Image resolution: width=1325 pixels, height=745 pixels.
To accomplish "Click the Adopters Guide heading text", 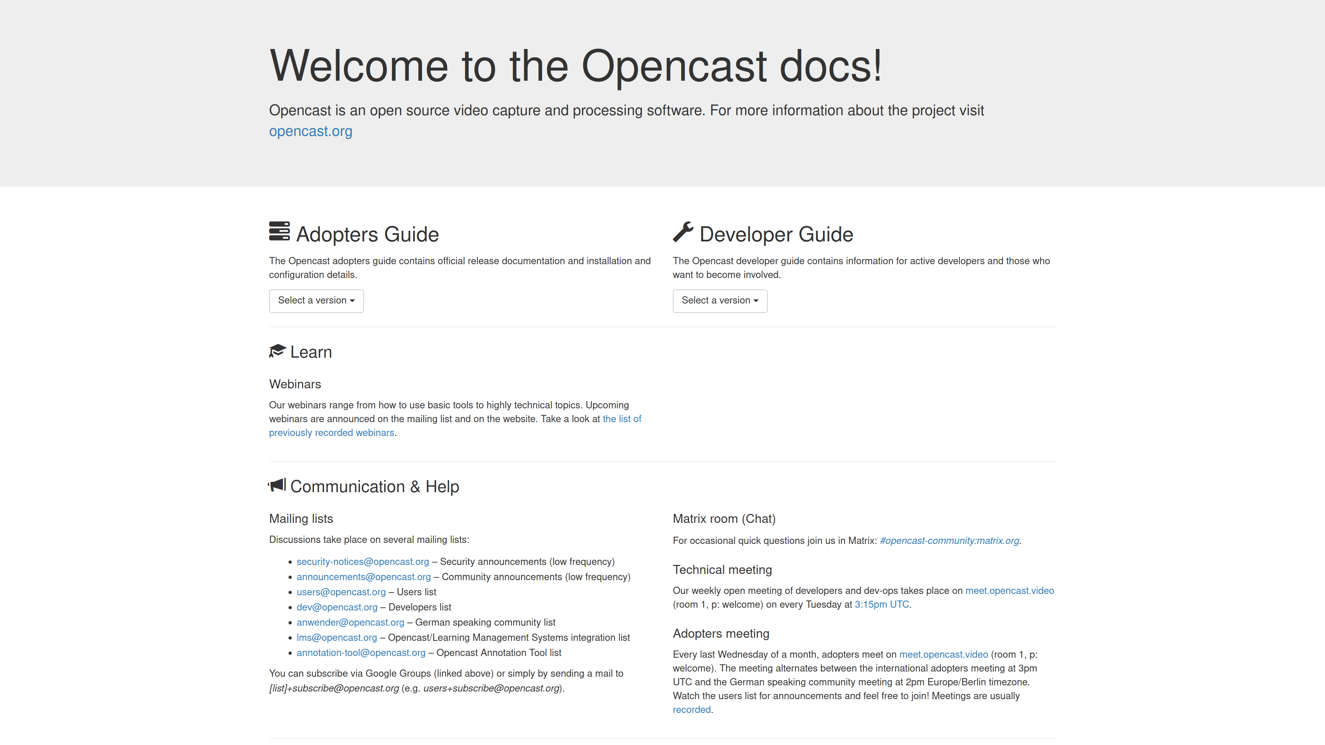I will tap(367, 234).
